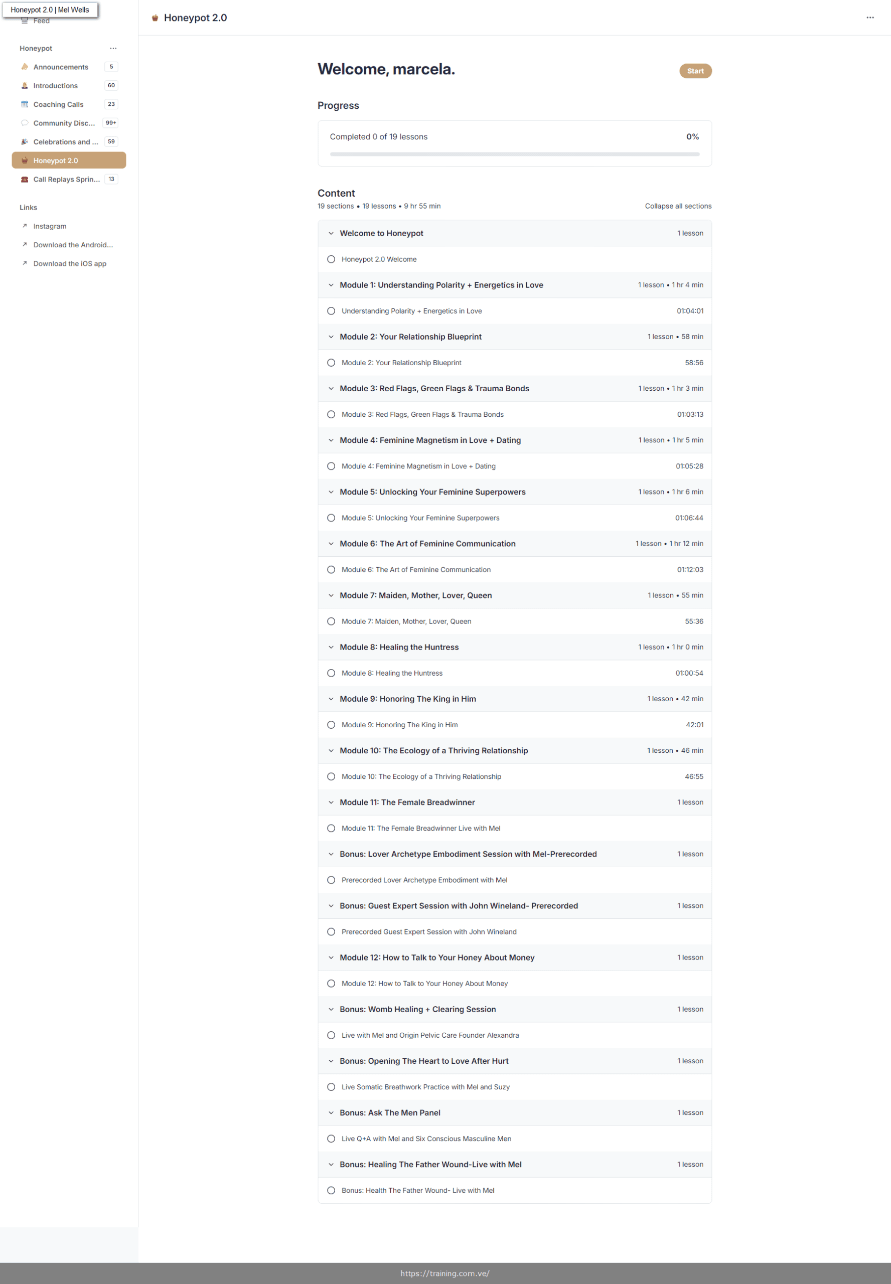Click the Announcements megaphone icon in sidebar
891x1284 pixels.
[x=25, y=67]
